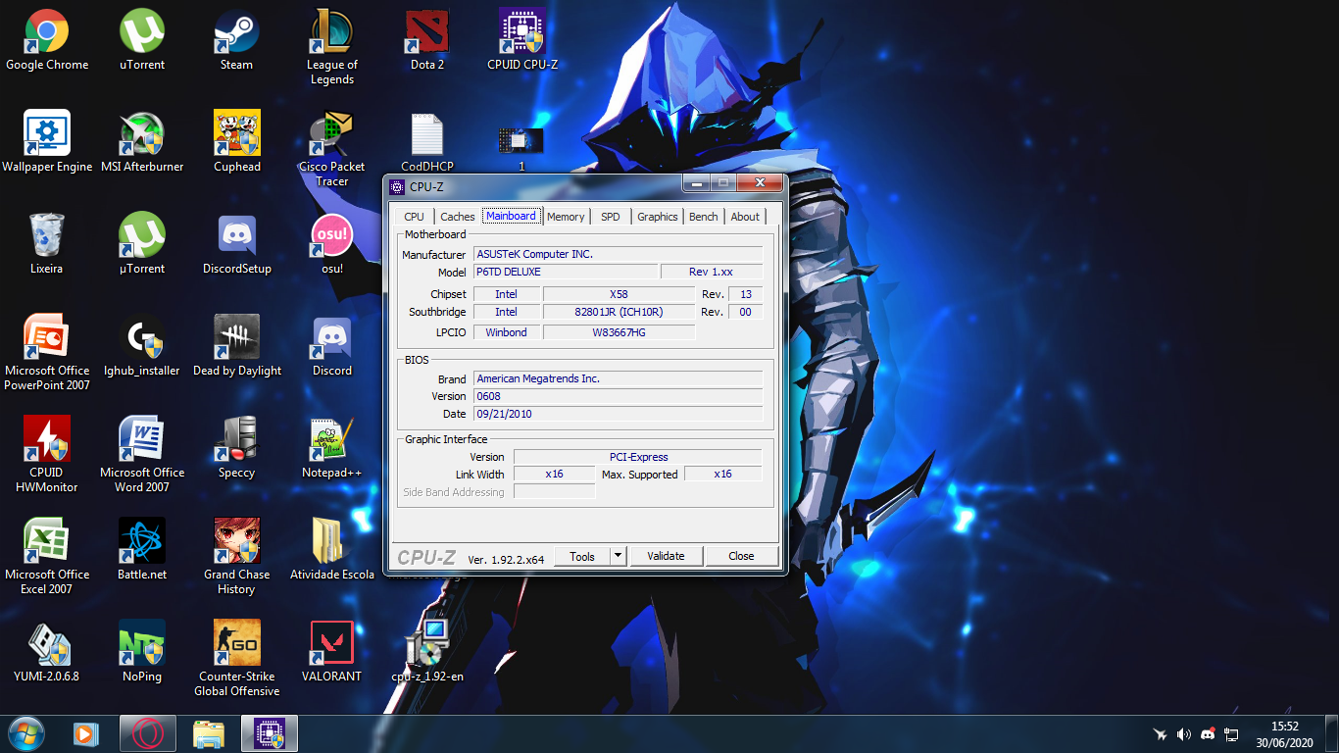Click the Model field P6TD DELUXE
The width and height of the screenshot is (1339, 753).
(x=566, y=272)
